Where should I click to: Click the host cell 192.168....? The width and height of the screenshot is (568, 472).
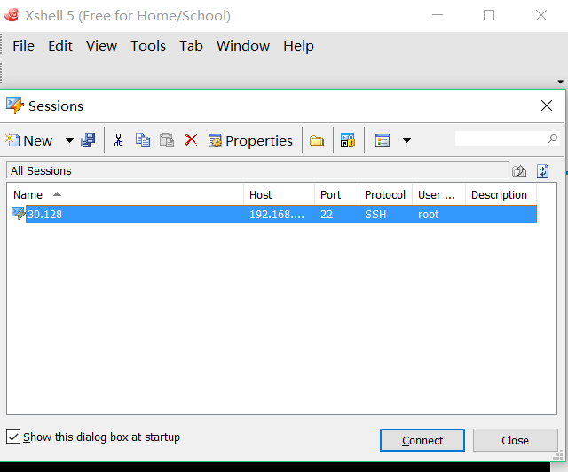277,215
